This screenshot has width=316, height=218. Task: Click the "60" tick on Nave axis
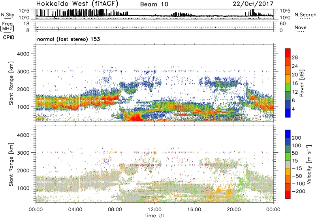point(283,24)
